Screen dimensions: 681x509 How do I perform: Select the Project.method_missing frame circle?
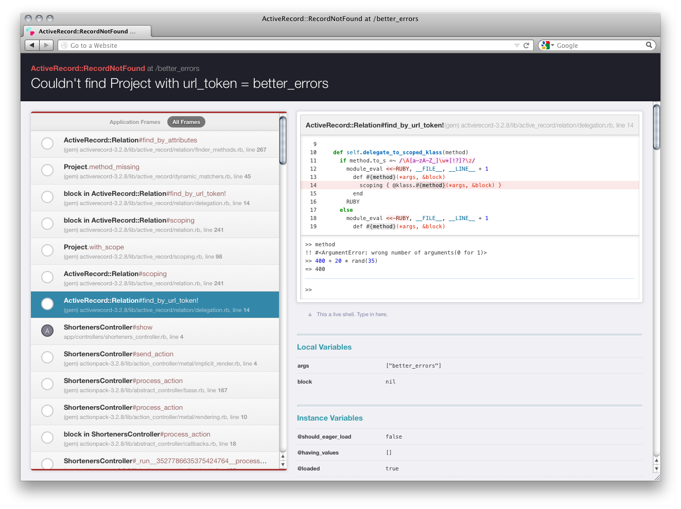click(x=47, y=170)
